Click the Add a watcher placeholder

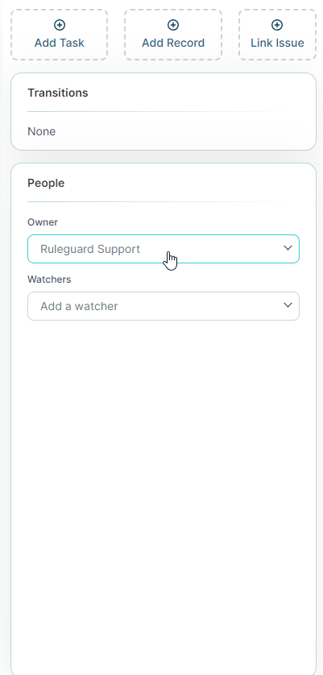click(79, 306)
